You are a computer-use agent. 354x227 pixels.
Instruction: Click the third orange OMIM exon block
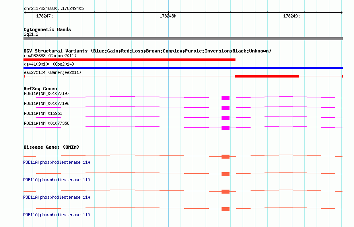coord(226,192)
